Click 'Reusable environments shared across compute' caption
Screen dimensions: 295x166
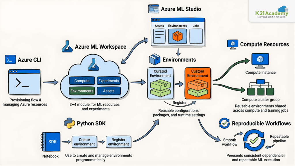coord(260,108)
